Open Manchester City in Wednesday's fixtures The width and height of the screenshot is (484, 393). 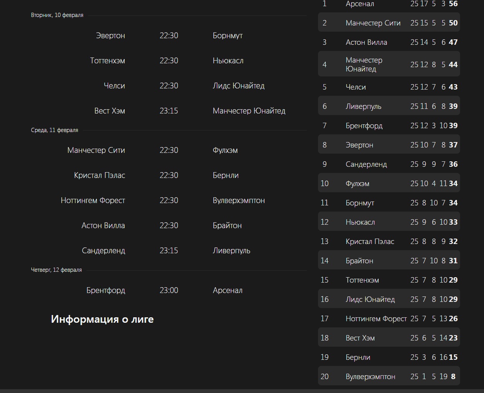pyautogui.click(x=96, y=150)
